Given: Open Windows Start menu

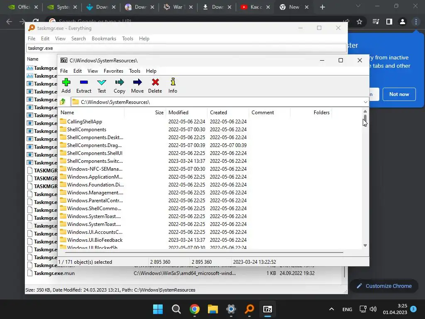Looking at the screenshot, I should pos(158,309).
